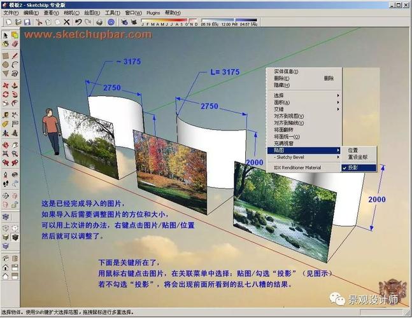Click IDX Renditioner Material entry
412x318 pixels.
(x=304, y=167)
